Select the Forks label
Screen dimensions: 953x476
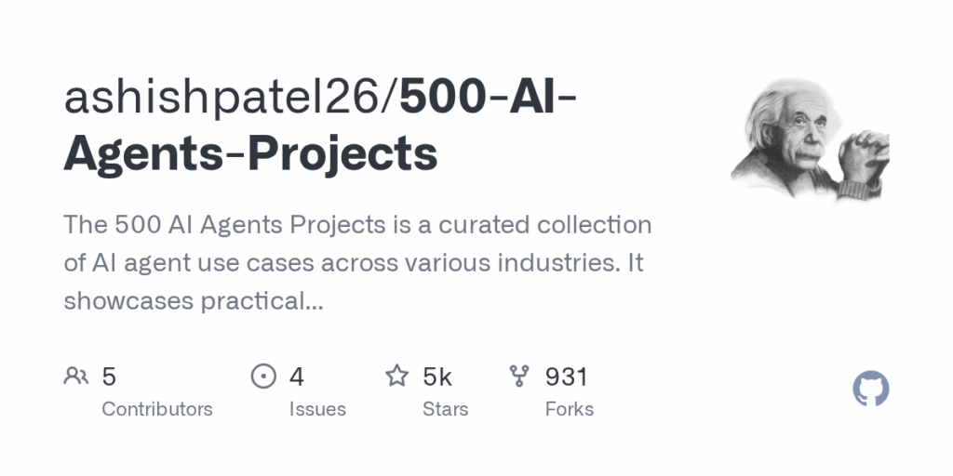(x=570, y=409)
